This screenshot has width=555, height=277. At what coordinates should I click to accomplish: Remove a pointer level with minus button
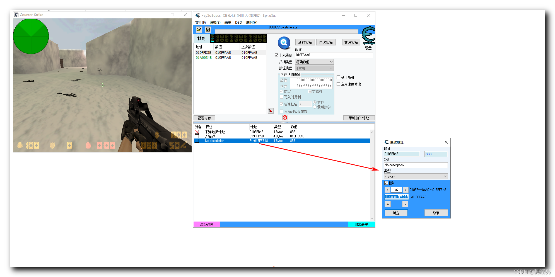click(x=405, y=204)
